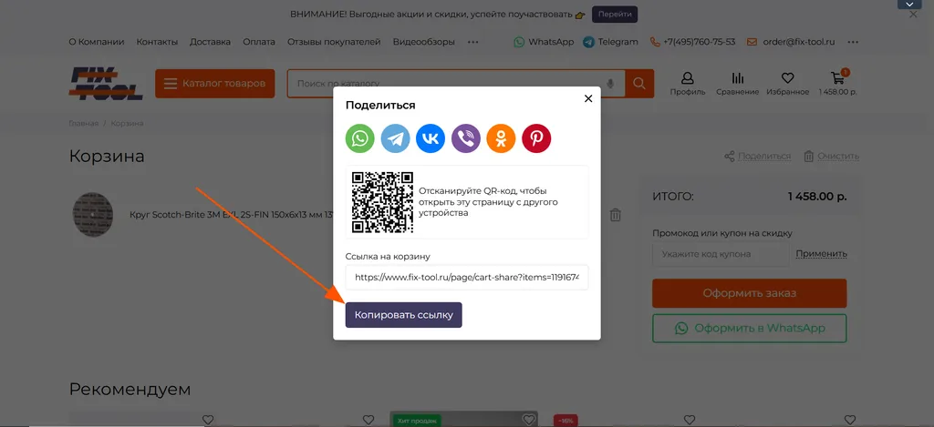Share the cart via VK icon

tap(431, 138)
